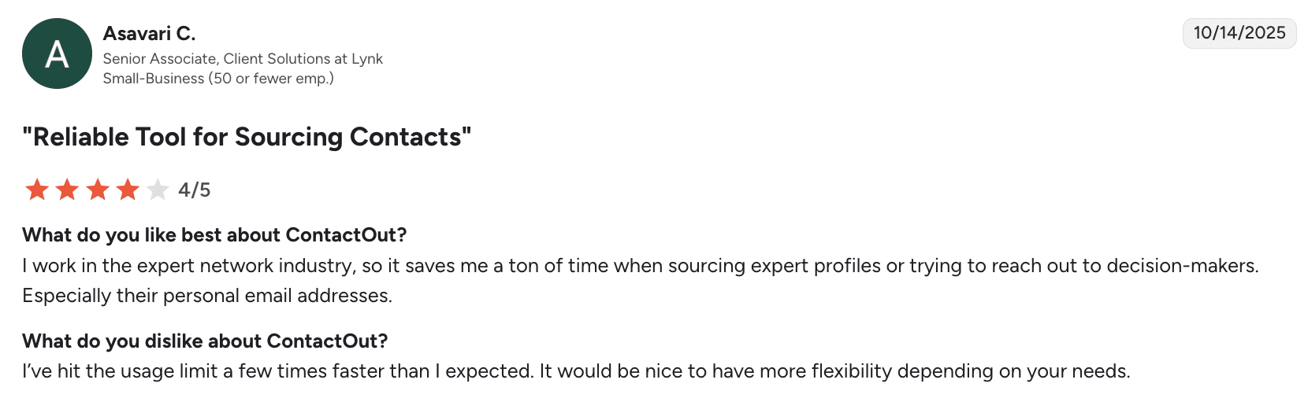
Task: Click the first orange rating star
Action: pos(37,190)
